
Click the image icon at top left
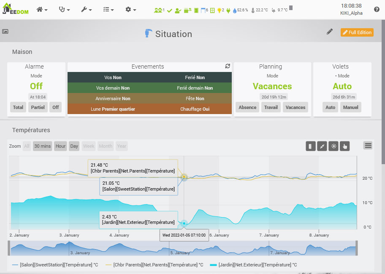click(x=5, y=32)
